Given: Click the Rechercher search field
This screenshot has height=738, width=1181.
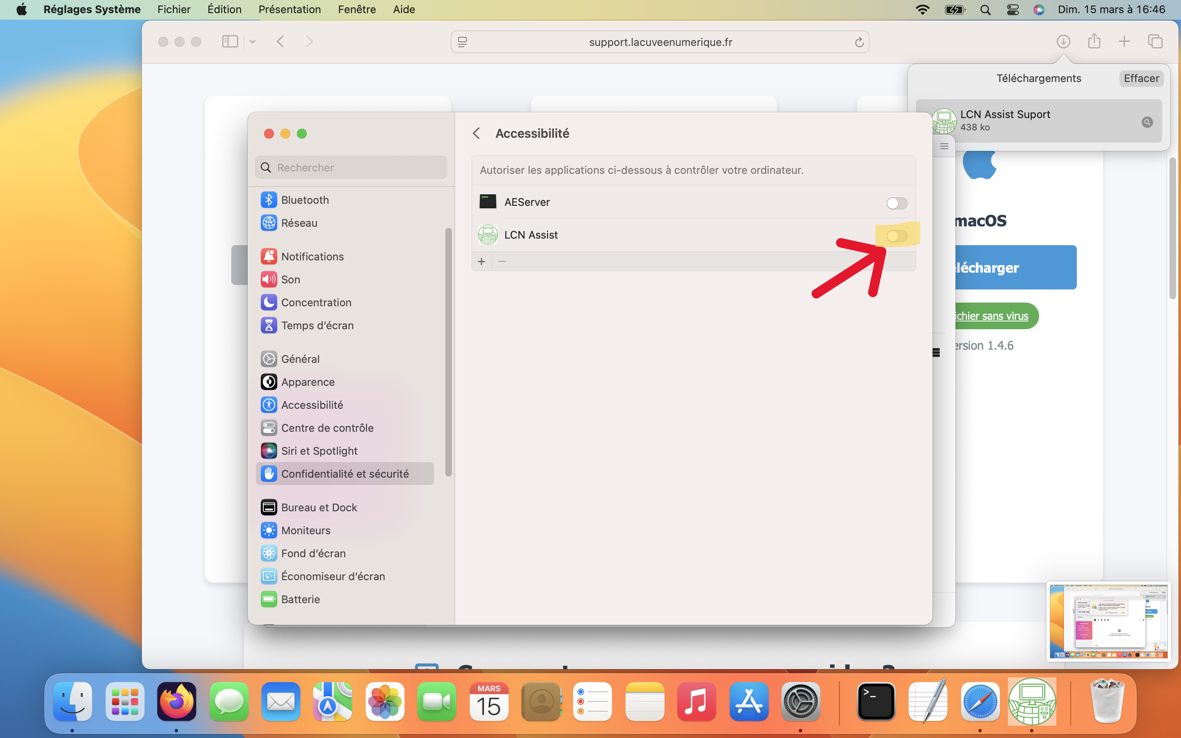Looking at the screenshot, I should pyautogui.click(x=351, y=167).
